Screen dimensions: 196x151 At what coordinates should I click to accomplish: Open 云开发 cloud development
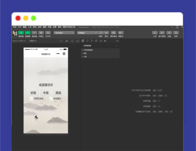coord(48,33)
